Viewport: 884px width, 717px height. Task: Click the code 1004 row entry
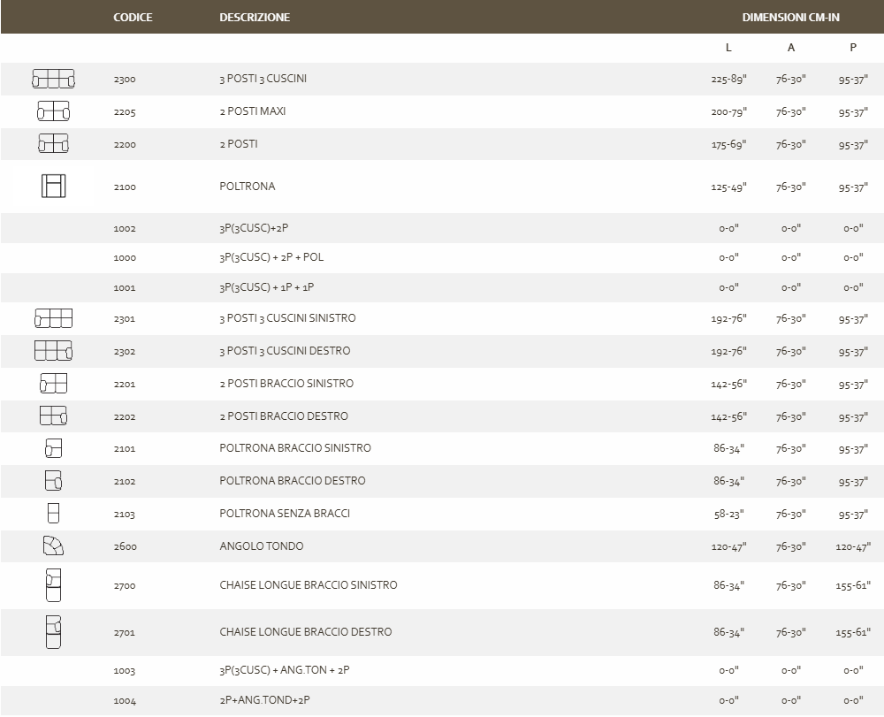point(125,701)
